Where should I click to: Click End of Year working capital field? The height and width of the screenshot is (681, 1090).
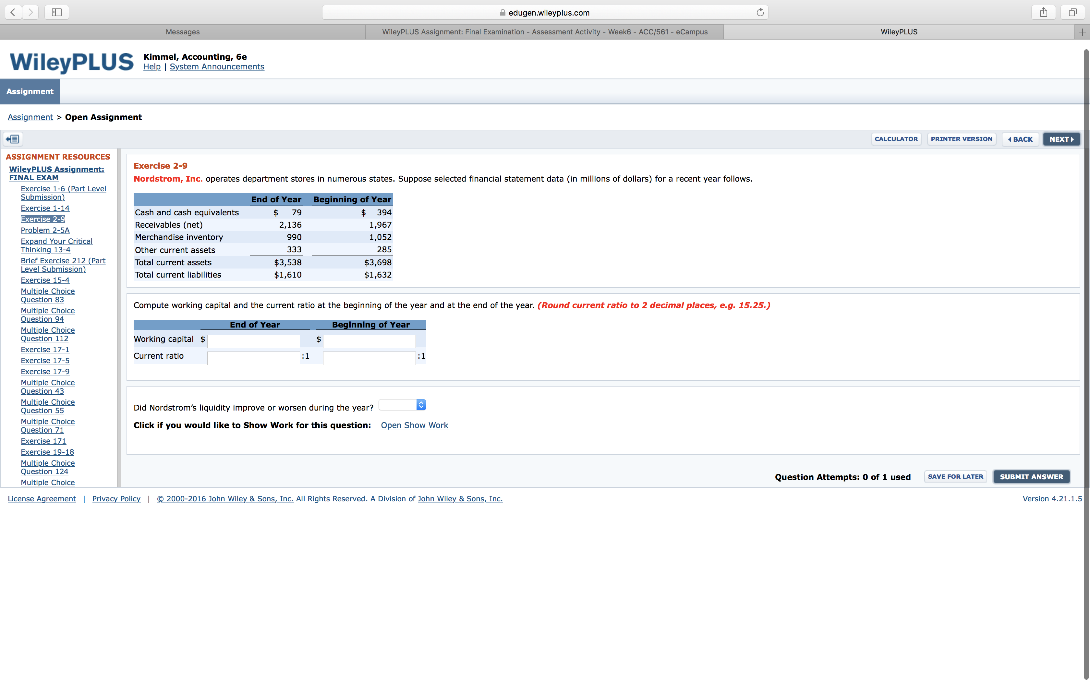tap(254, 341)
